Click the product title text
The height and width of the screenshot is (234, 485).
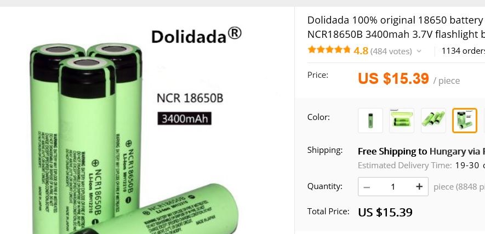396,27
